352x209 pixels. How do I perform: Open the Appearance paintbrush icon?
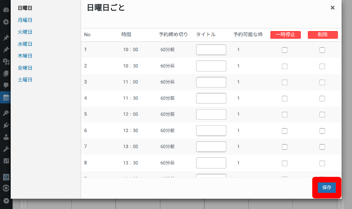(x=6, y=113)
